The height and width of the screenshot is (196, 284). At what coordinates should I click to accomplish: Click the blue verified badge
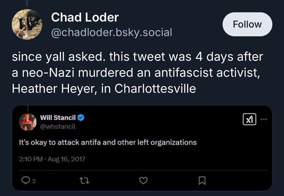coord(81,118)
